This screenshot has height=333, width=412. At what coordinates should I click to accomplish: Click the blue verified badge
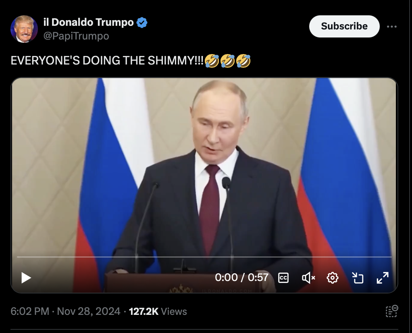click(142, 23)
